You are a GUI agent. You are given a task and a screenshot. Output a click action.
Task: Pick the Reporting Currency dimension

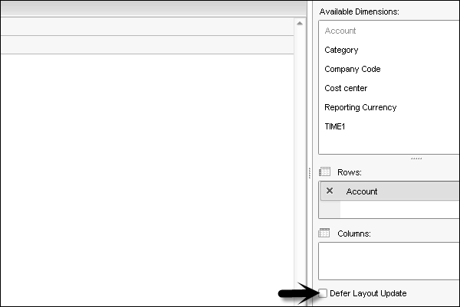point(360,107)
